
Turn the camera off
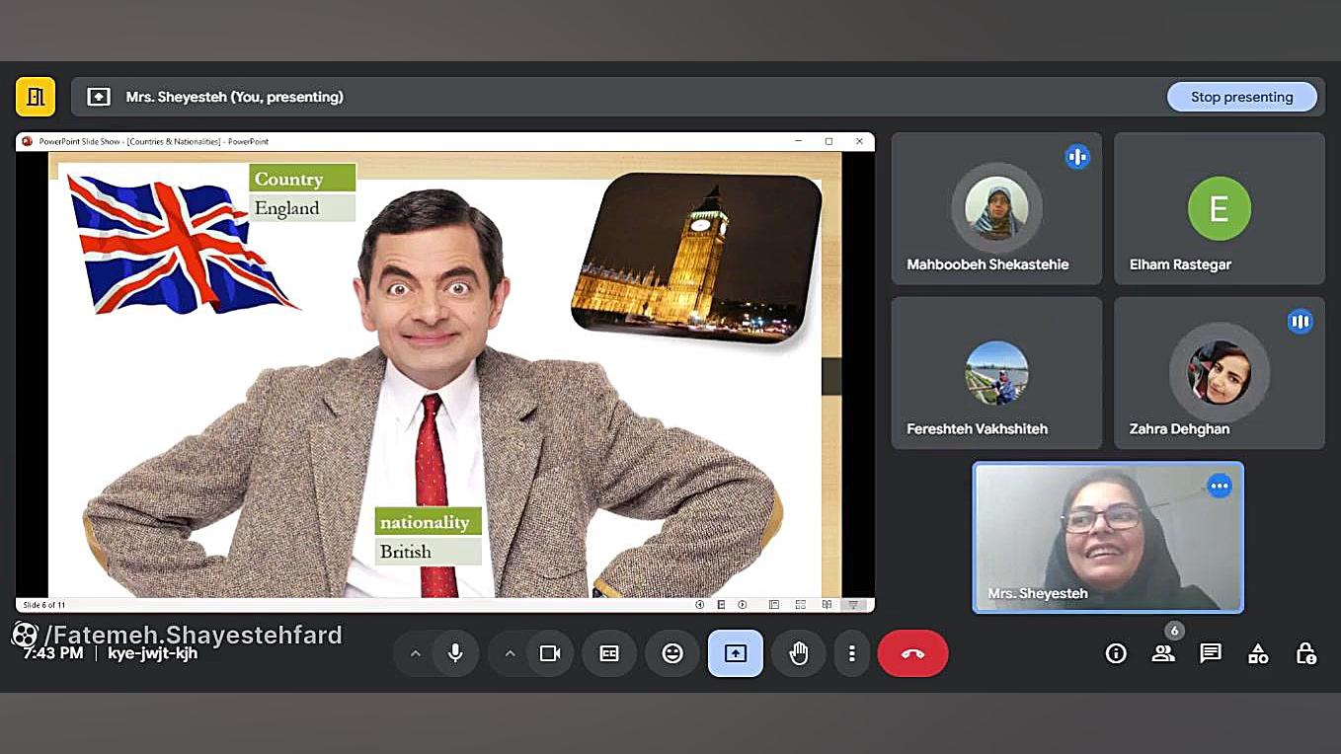tap(550, 653)
